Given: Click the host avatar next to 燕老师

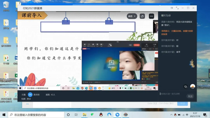Looking at the screenshot, I should click(x=30, y=95).
